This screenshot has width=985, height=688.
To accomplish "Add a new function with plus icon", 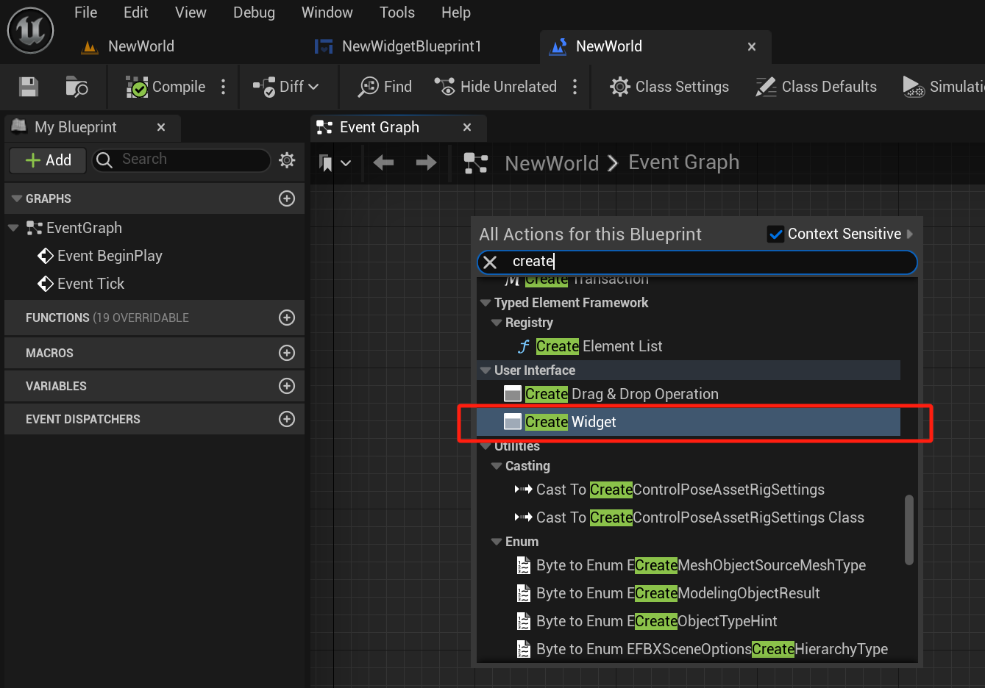I will click(287, 318).
